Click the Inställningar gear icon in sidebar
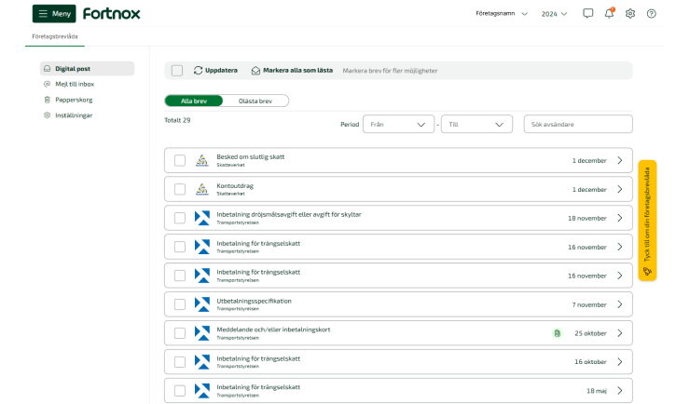The width and height of the screenshot is (690, 404). (47, 115)
